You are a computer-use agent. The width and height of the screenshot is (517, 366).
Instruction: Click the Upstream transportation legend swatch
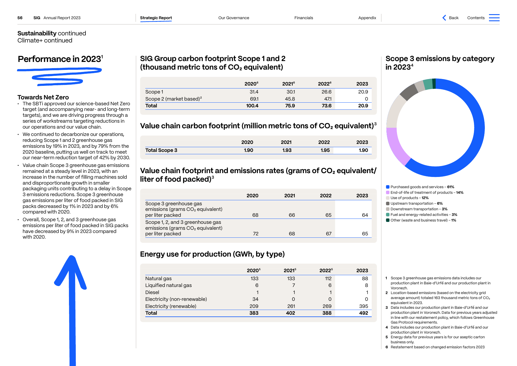tap(388, 203)
